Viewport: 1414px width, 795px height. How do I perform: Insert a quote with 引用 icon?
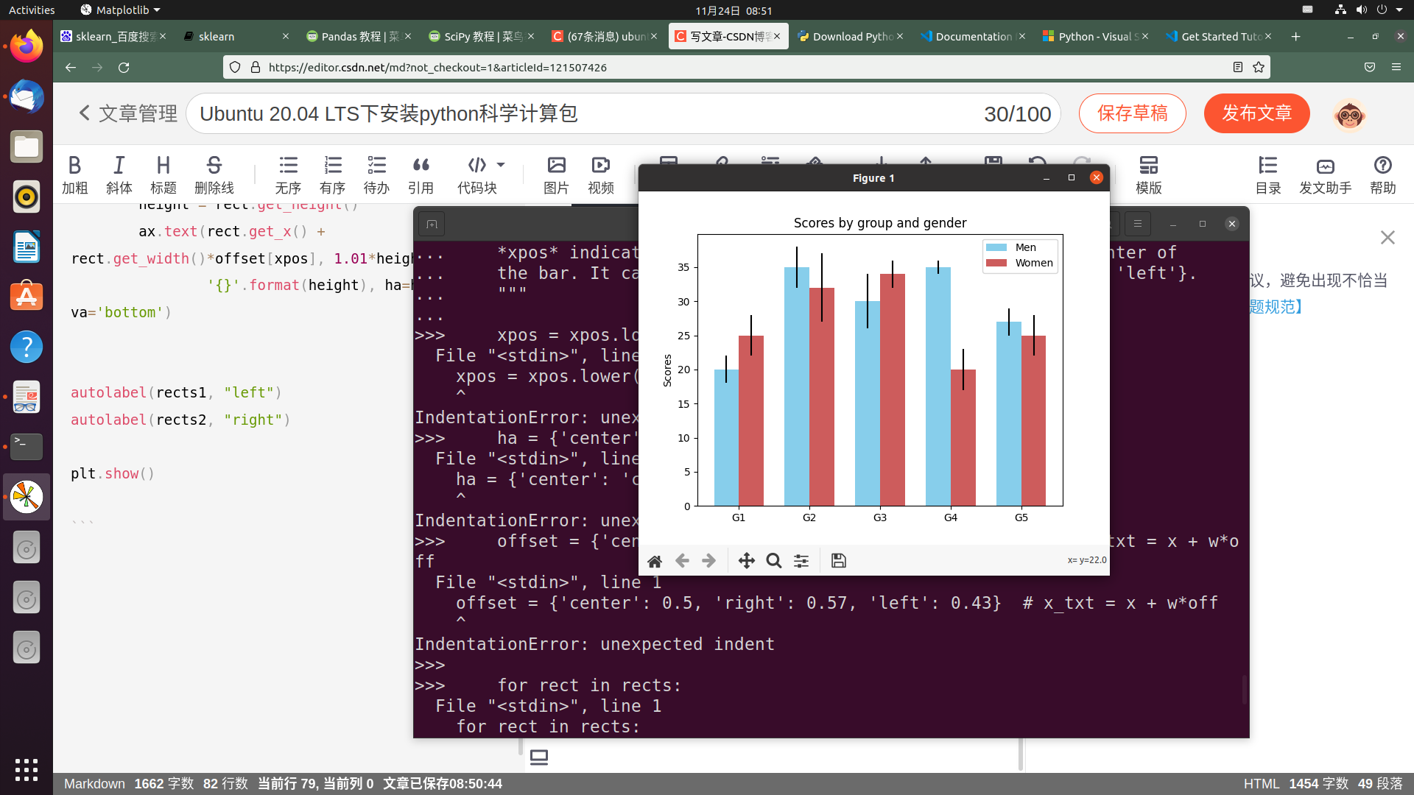(421, 174)
